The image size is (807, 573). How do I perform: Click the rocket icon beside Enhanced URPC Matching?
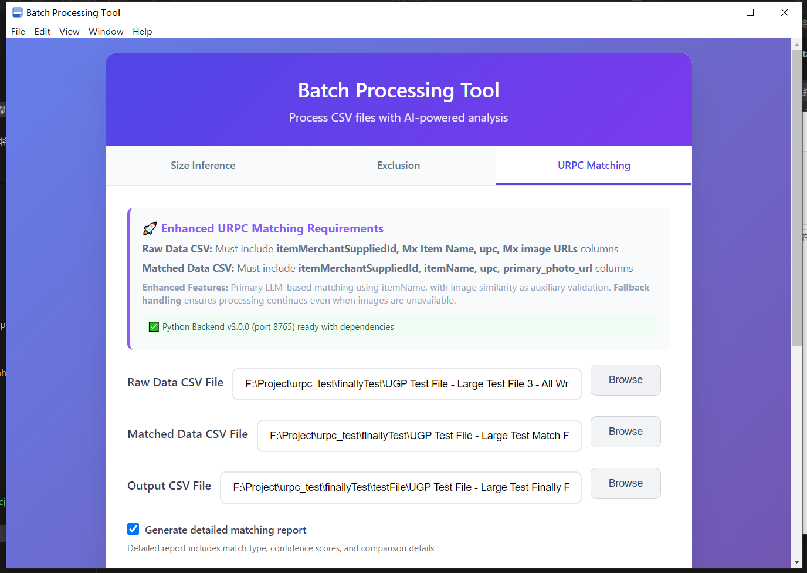(x=150, y=228)
